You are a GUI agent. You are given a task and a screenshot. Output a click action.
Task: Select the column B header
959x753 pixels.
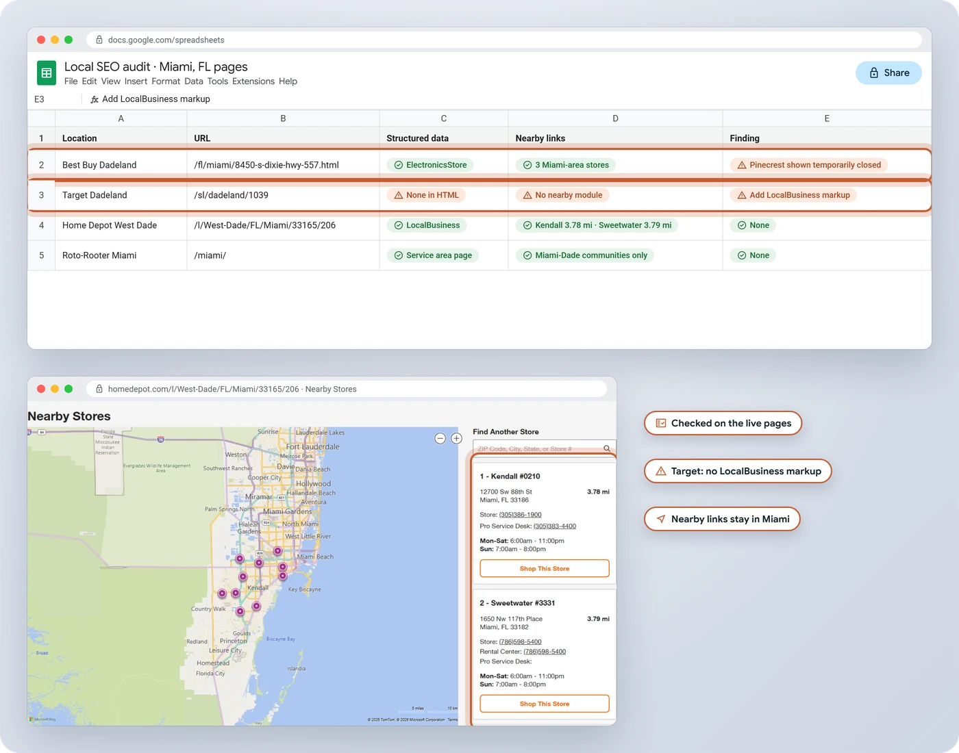pyautogui.click(x=283, y=118)
